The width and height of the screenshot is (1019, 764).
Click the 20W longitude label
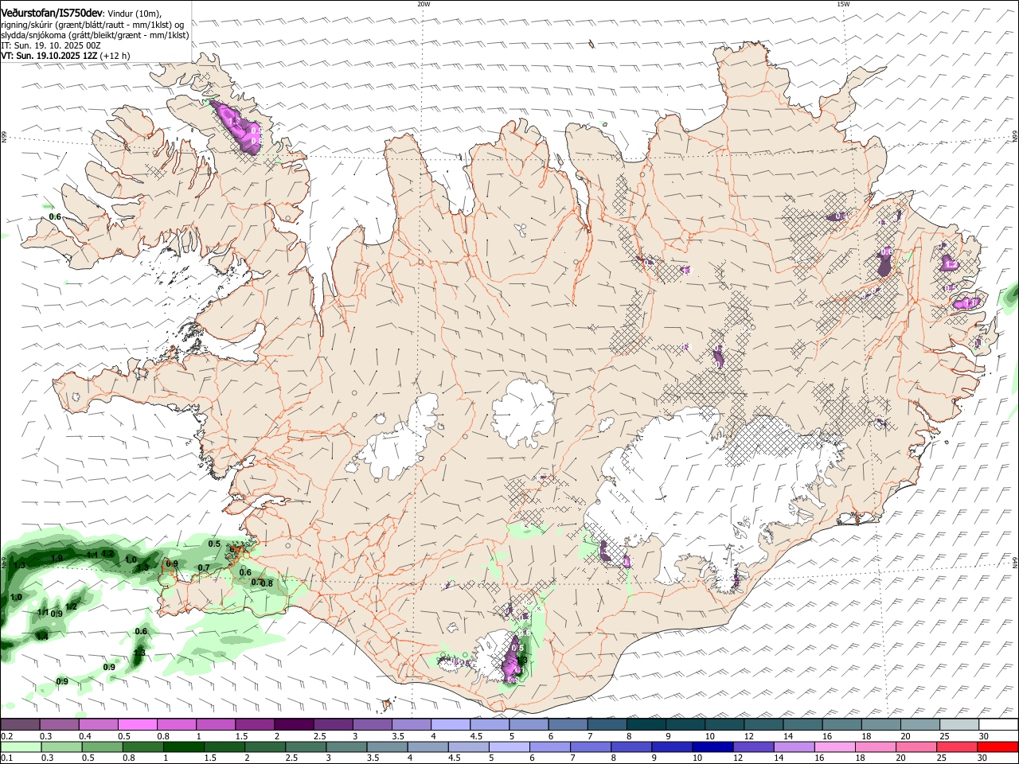[x=424, y=4]
